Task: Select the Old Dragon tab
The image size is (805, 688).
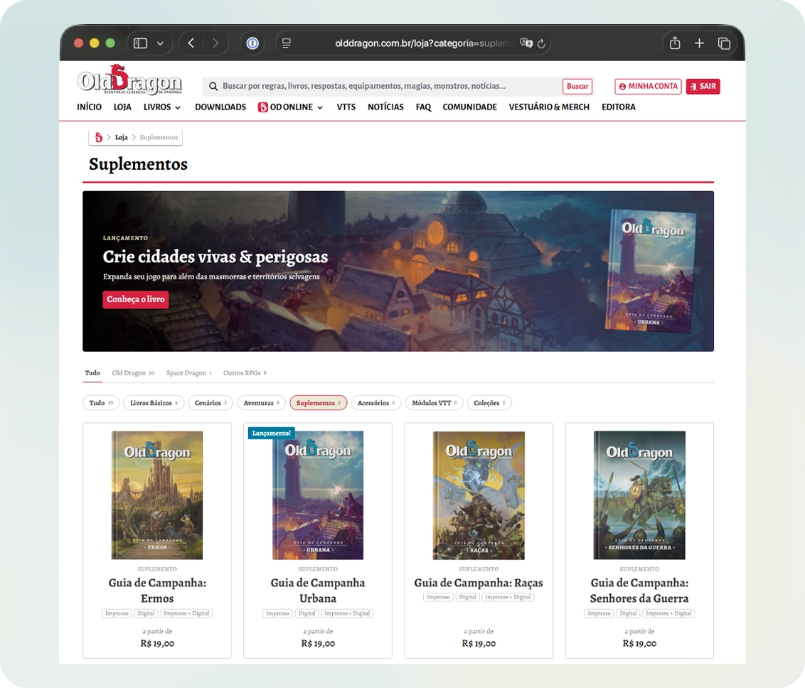Action: pyautogui.click(x=133, y=373)
